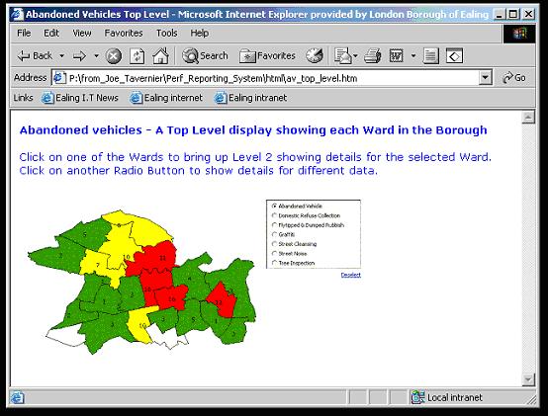Click the page icon in the address bar
This screenshot has width=548, height=416.
tap(59, 77)
